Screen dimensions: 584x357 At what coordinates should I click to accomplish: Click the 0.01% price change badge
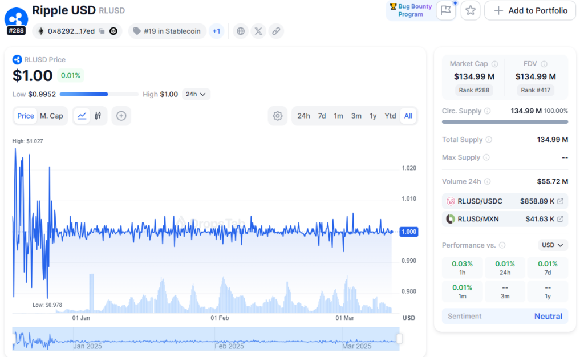[x=70, y=76]
